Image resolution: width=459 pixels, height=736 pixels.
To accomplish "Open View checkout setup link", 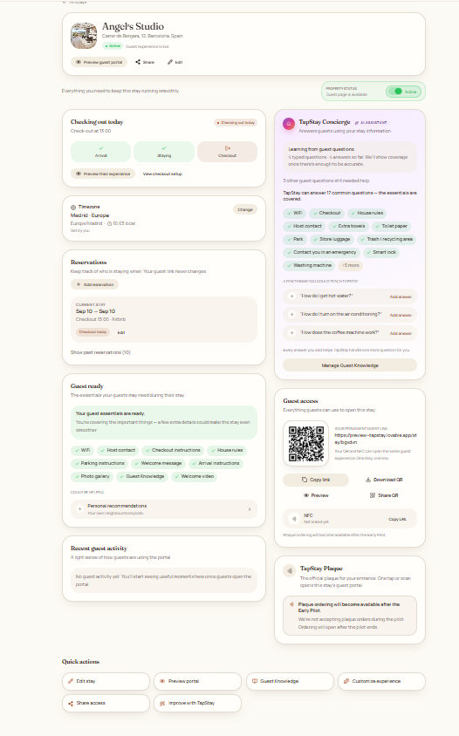I will 162,174.
